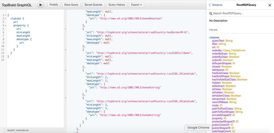This screenshot has width=274, height=133.
Task: Click 'maxLength' in the query editor
Action: tap(23, 36)
